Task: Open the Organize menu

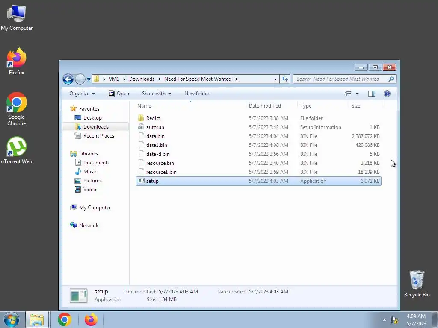Action: (x=82, y=94)
